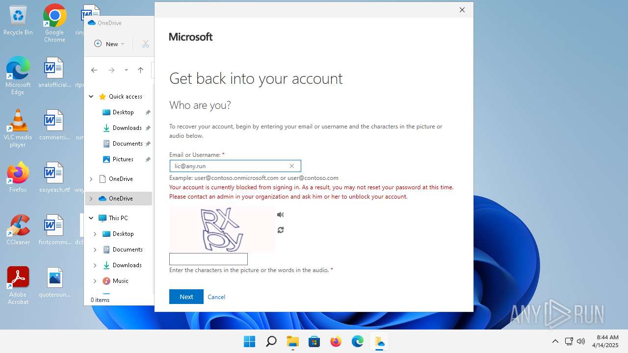Click the Next button

[186, 297]
